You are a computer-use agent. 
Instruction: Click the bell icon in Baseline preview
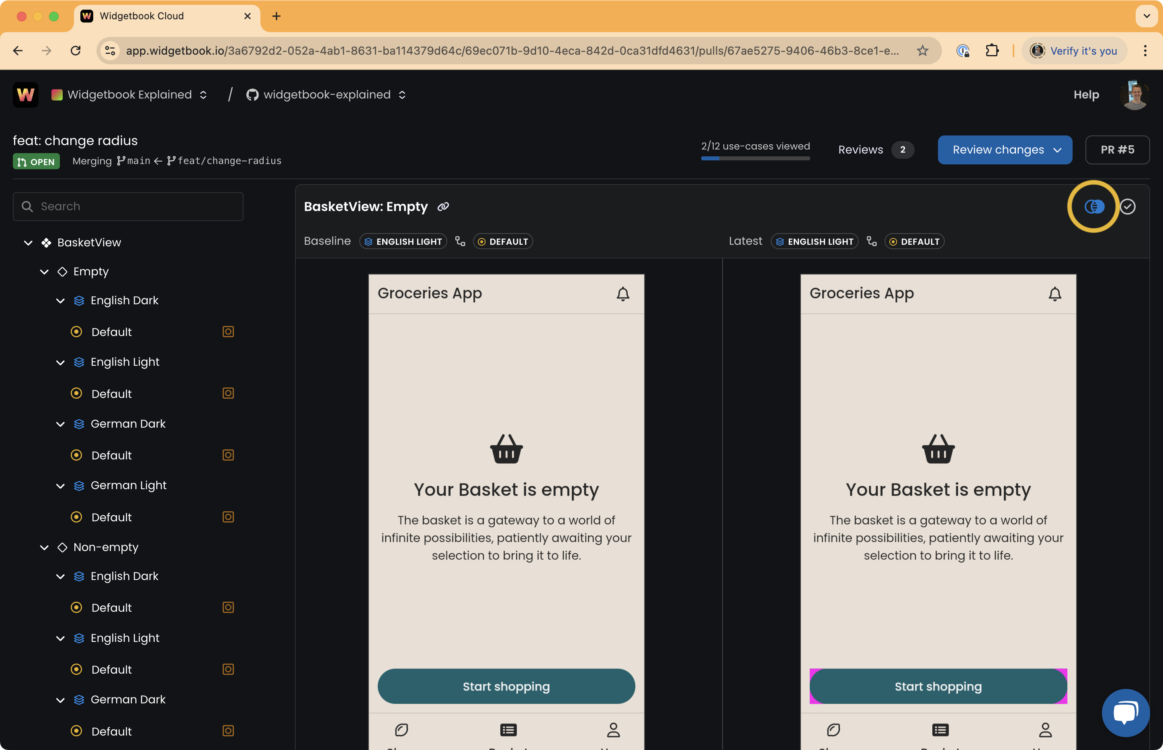pyautogui.click(x=622, y=294)
